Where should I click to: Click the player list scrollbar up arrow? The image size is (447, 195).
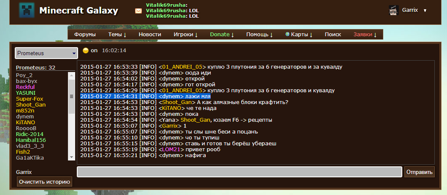(x=71, y=75)
